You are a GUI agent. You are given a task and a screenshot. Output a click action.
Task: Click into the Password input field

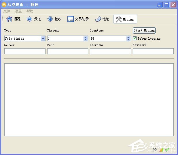click(x=153, y=51)
